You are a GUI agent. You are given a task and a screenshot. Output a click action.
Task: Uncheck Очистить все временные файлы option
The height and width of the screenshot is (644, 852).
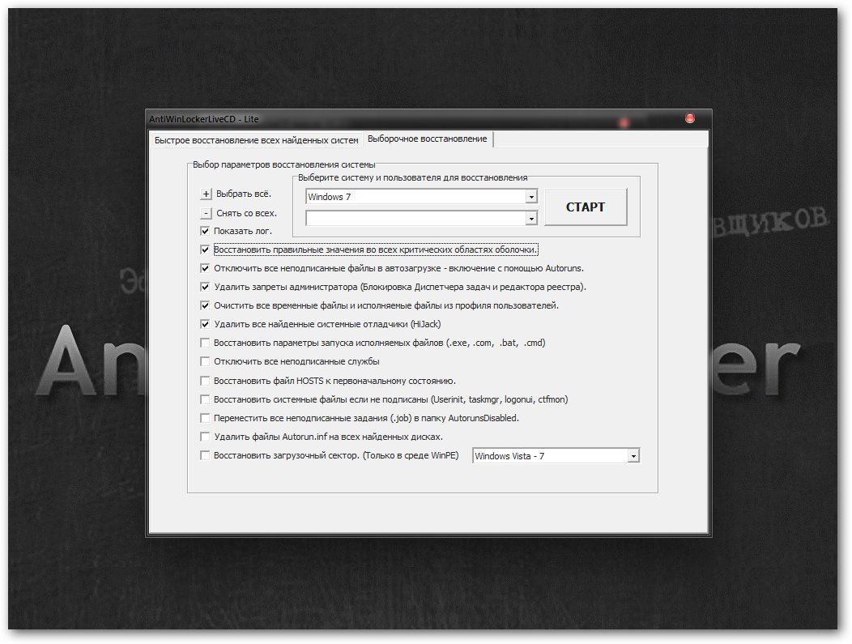pyautogui.click(x=206, y=305)
